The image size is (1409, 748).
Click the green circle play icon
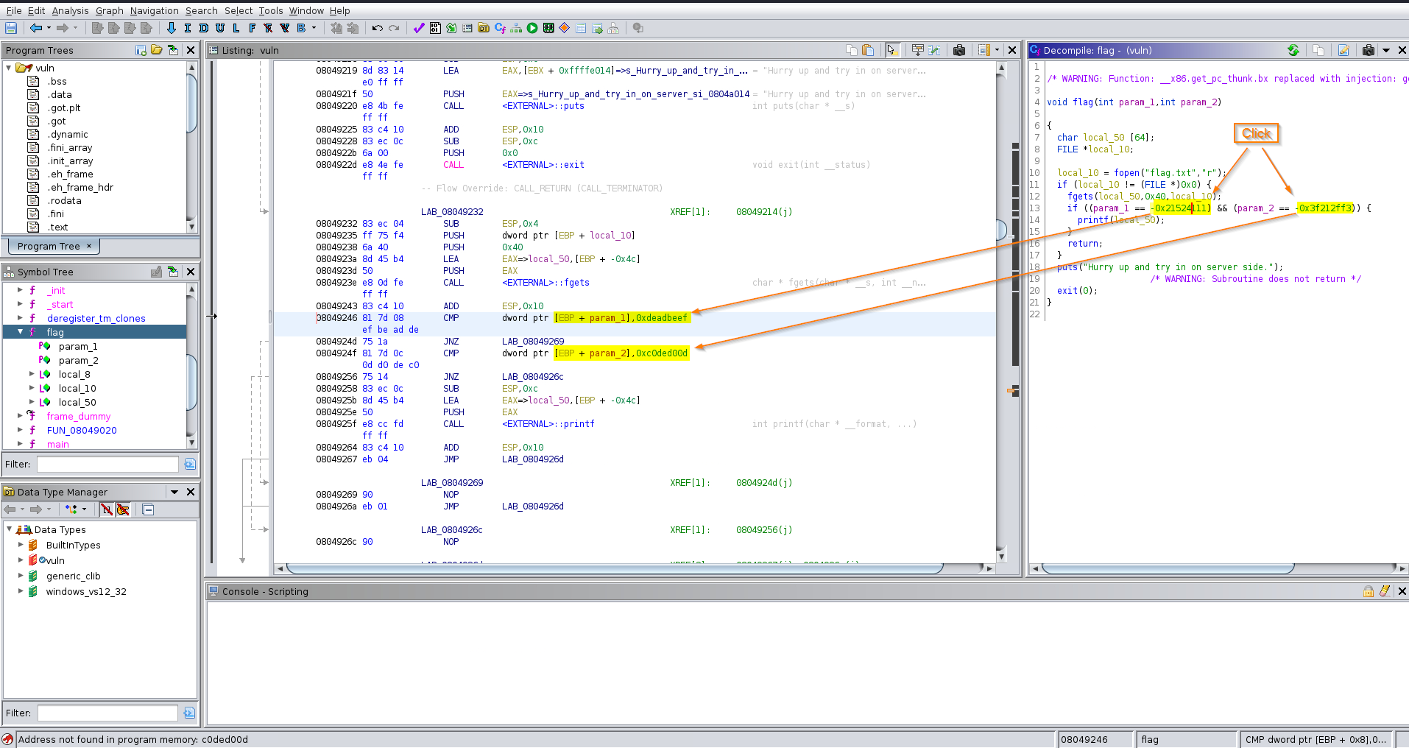[532, 28]
